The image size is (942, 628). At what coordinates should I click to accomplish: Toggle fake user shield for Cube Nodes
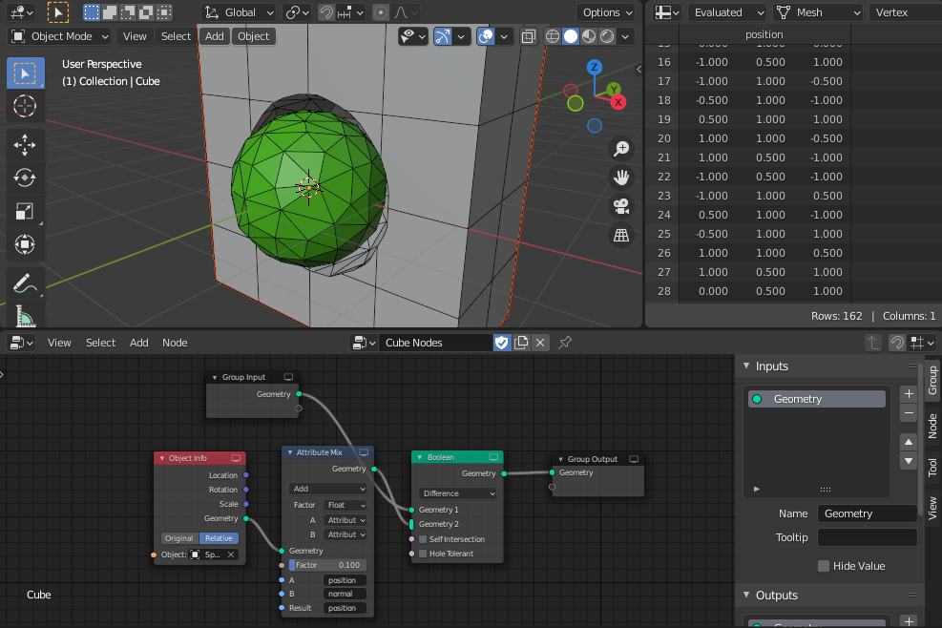click(502, 343)
